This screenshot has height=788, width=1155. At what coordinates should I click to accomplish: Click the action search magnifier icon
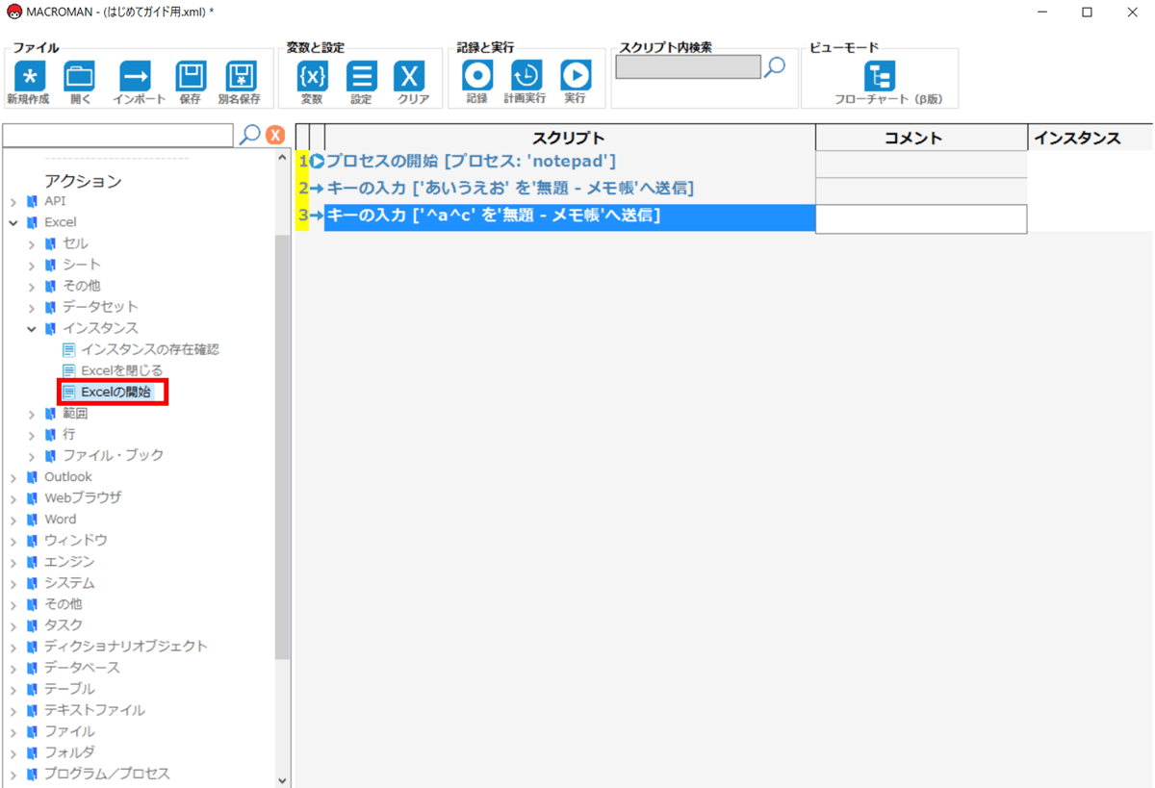point(249,135)
